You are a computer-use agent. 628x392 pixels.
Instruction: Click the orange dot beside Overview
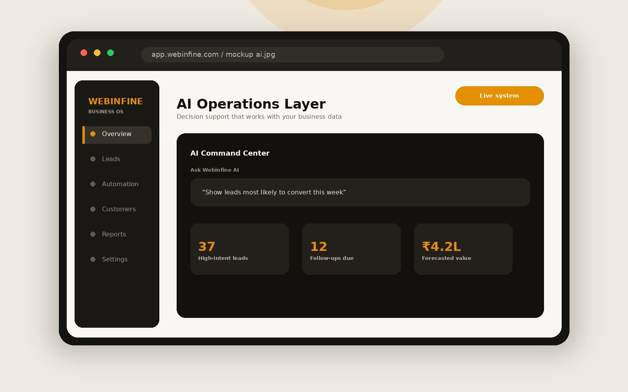[93, 134]
